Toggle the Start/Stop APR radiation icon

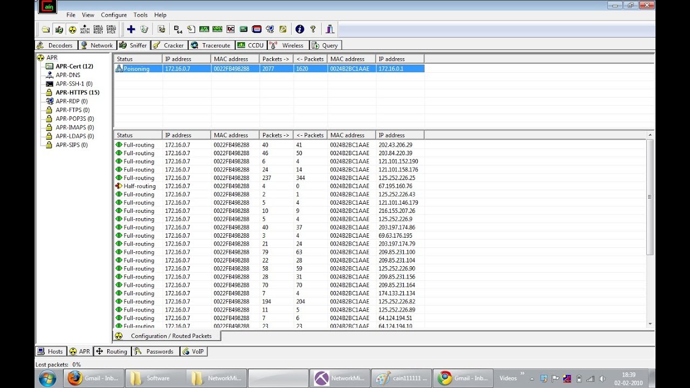coord(72,30)
